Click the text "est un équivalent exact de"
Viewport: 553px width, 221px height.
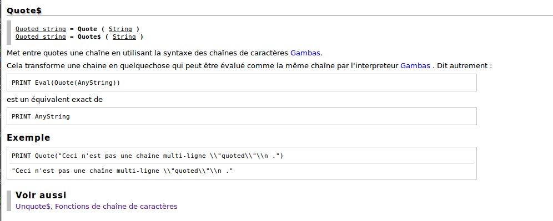pyautogui.click(x=54, y=100)
